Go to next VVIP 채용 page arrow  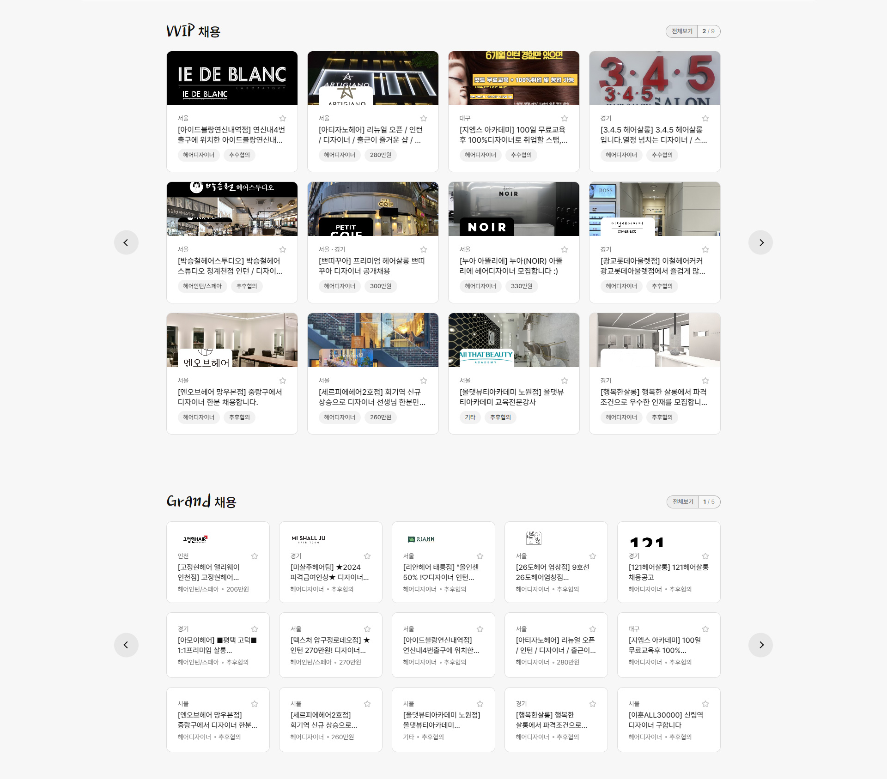(x=761, y=242)
